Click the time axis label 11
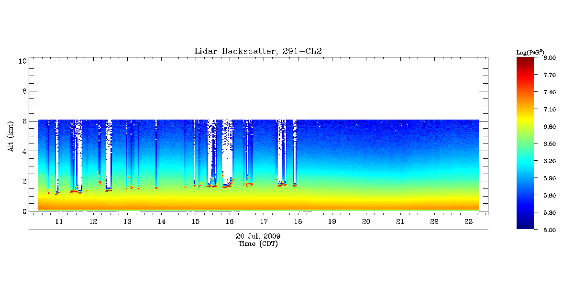Screen dimensions: 574x287 click(59, 222)
